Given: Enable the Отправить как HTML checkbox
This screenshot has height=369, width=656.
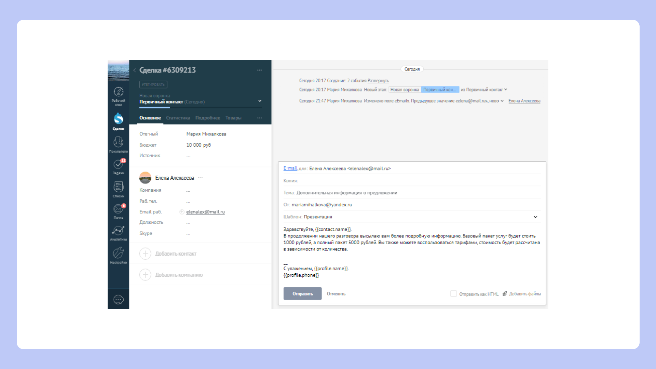Looking at the screenshot, I should coord(453,293).
